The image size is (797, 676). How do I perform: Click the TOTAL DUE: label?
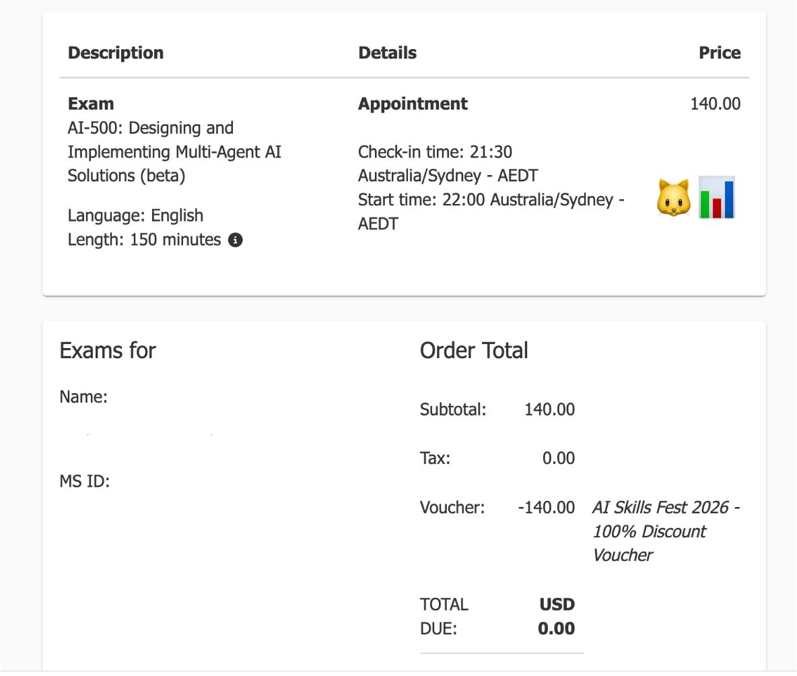pos(444,616)
